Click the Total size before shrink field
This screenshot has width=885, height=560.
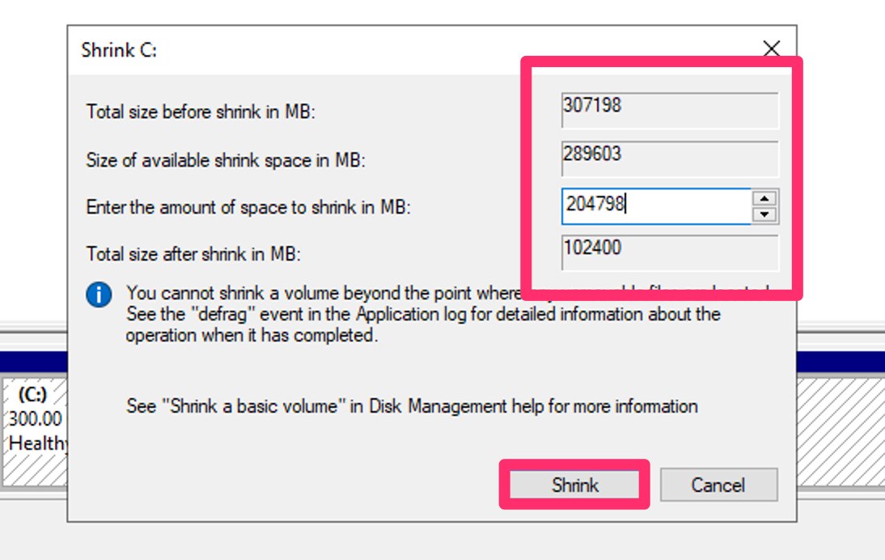pos(670,111)
